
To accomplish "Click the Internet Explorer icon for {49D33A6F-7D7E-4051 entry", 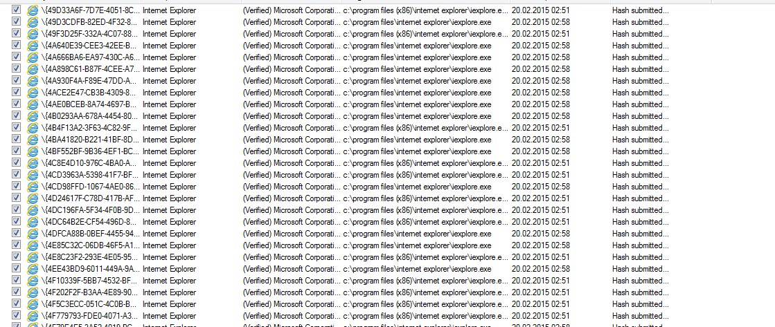I will point(33,10).
